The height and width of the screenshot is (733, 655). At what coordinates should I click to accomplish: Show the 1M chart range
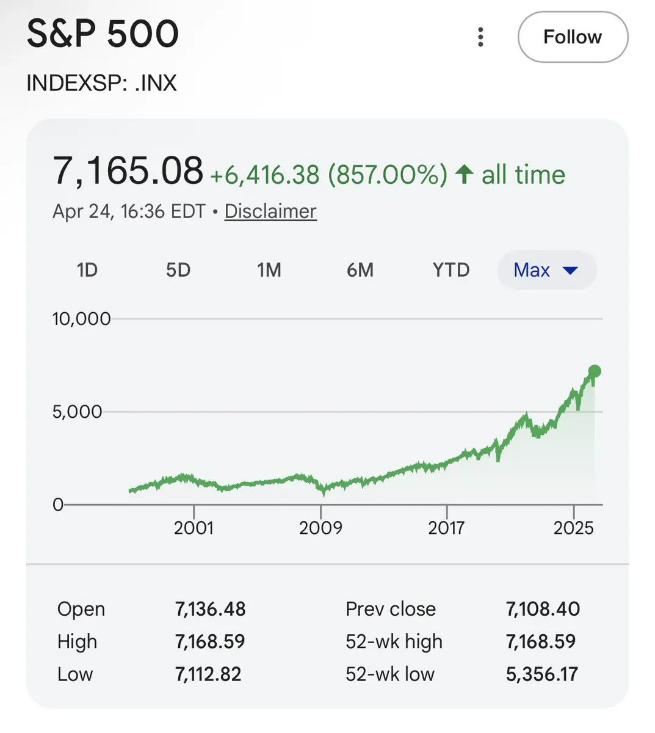pos(269,270)
